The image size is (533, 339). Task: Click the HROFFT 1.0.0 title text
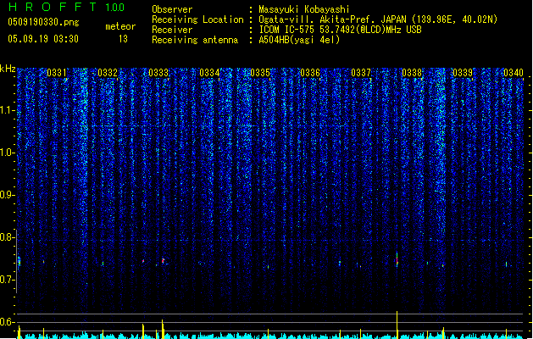click(x=66, y=7)
